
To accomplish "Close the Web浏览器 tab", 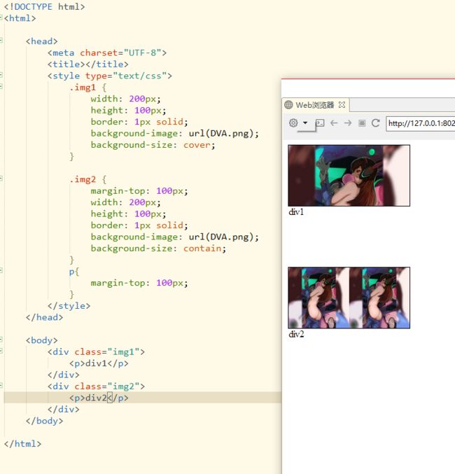I will (342, 105).
